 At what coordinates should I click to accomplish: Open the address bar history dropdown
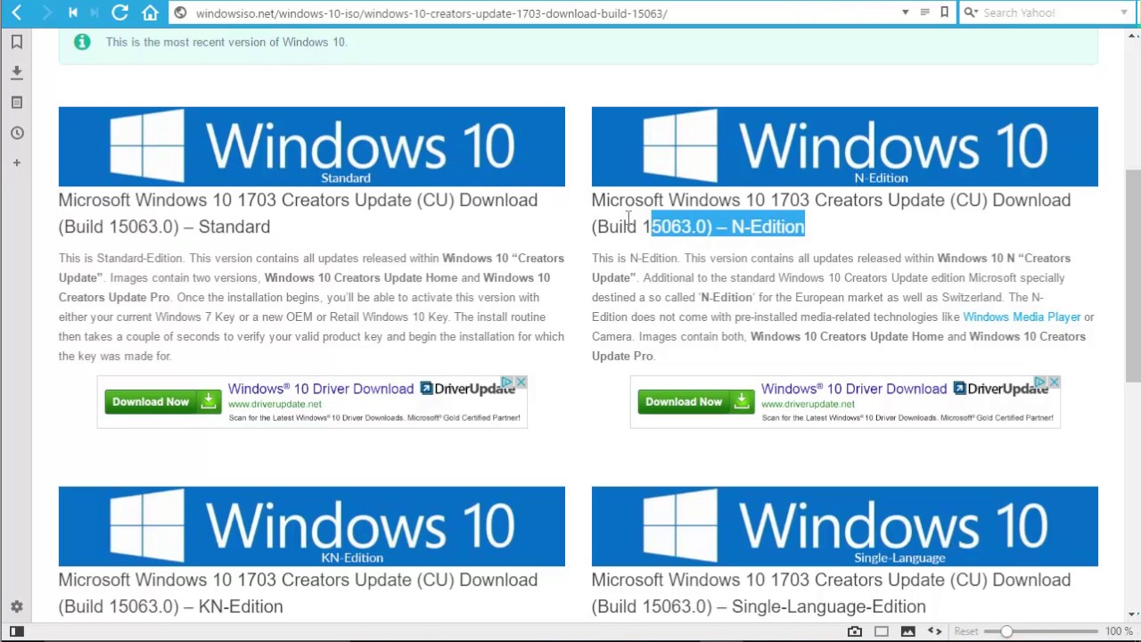point(905,12)
